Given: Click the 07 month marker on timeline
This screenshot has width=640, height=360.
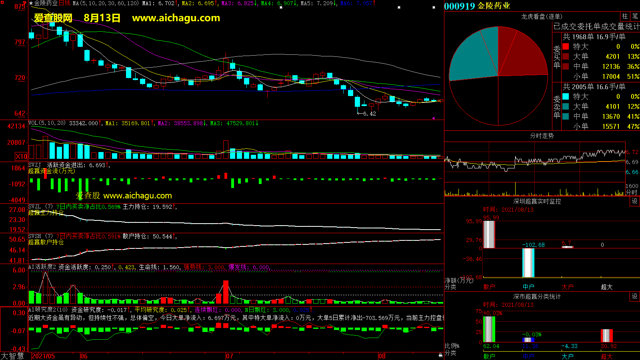Looking at the screenshot, I should coord(229,356).
